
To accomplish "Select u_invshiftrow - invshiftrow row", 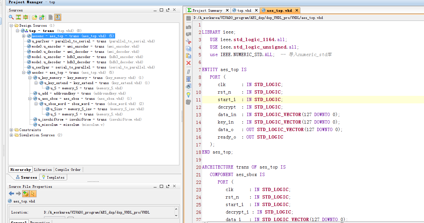I will (87, 119).
